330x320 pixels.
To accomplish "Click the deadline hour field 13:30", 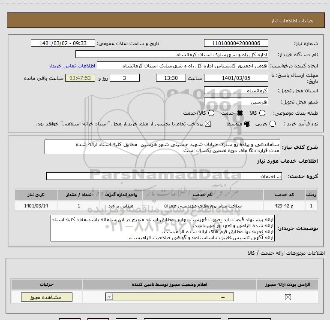I will (x=171, y=78).
